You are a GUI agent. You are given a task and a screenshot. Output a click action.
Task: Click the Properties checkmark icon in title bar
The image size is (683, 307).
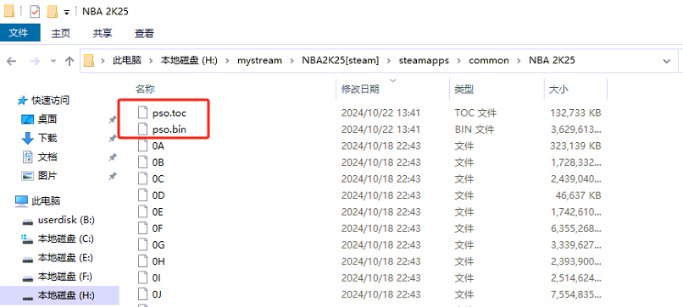(35, 12)
